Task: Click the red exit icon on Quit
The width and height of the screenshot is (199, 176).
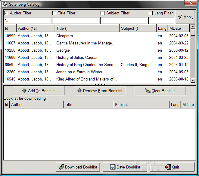Action: pyautogui.click(x=168, y=167)
